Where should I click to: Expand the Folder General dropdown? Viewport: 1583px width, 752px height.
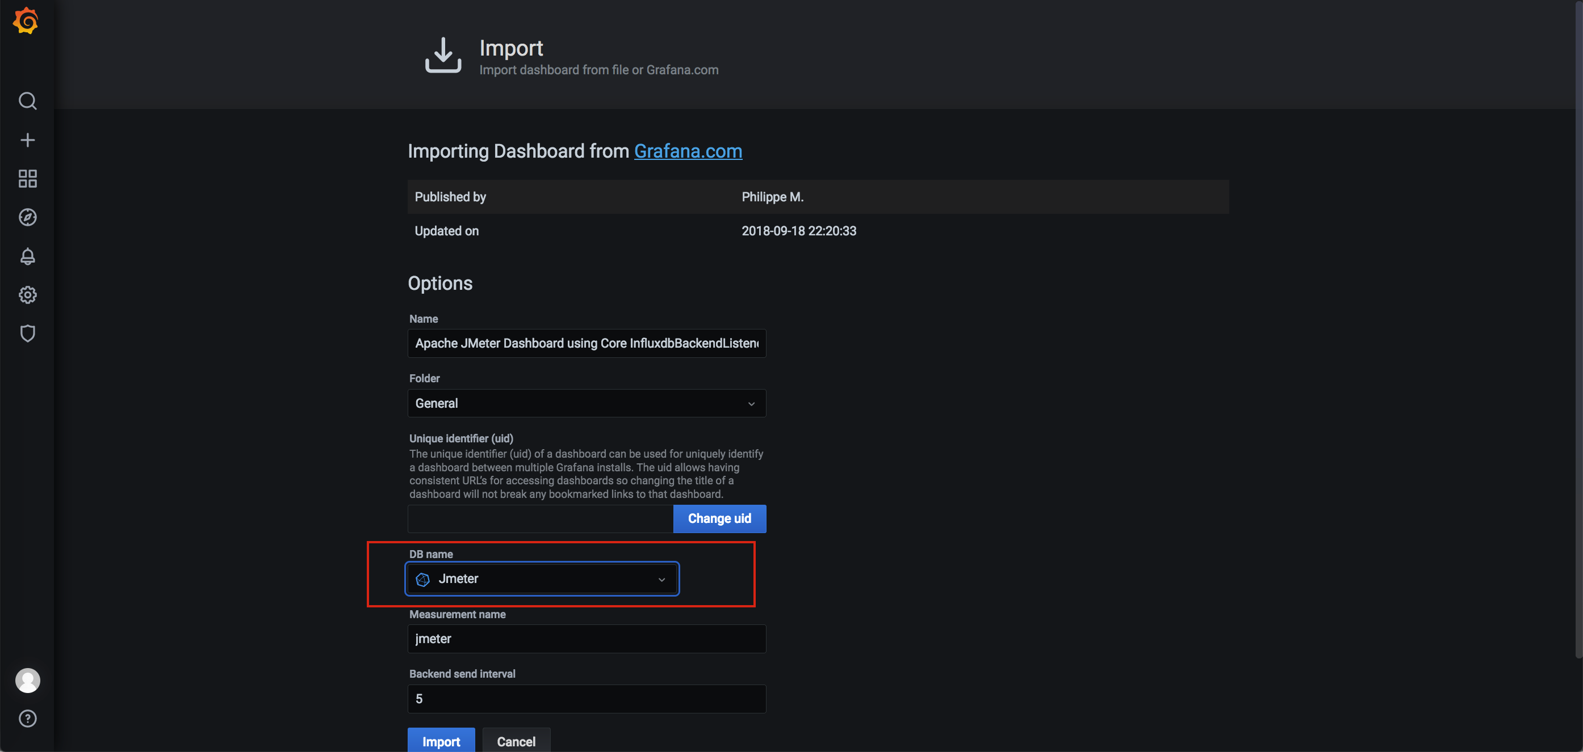point(577,403)
